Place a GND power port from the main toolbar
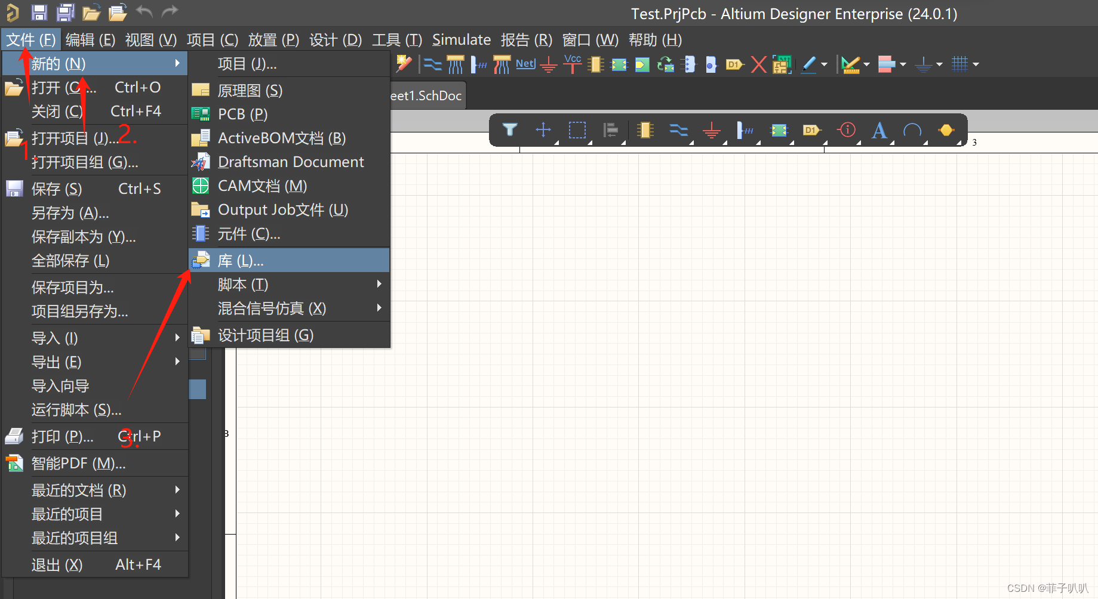Image resolution: width=1098 pixels, height=599 pixels. [548, 64]
